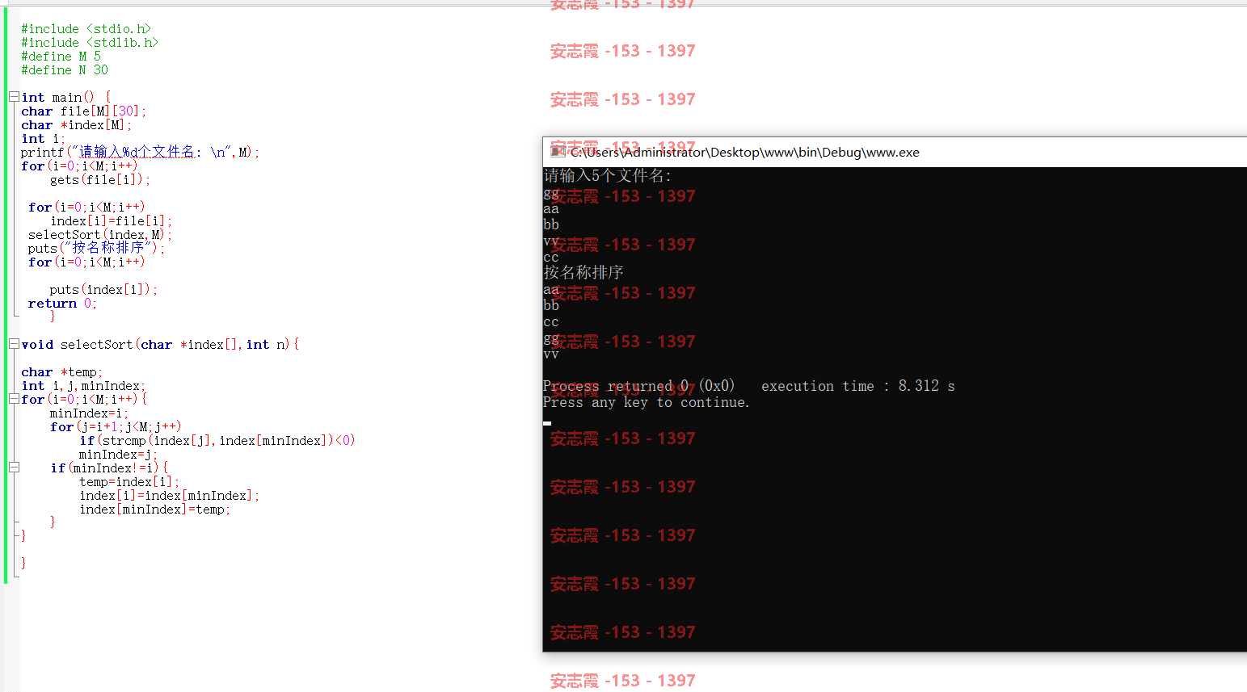Screen dimensions: 1247x692
Task: Click the Process returned 0 (0x0) console line
Action: coord(639,386)
